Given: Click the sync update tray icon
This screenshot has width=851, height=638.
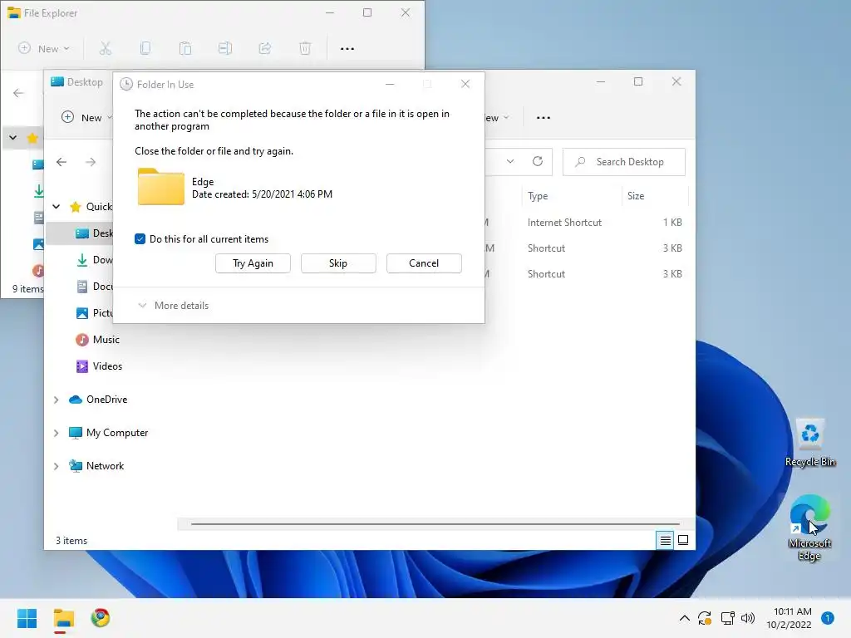Looking at the screenshot, I should (705, 618).
